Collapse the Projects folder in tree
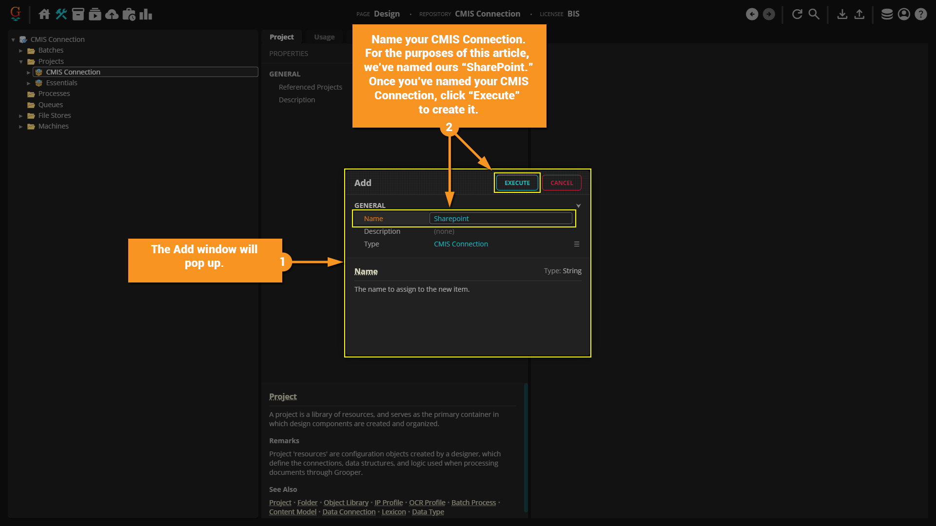 point(21,62)
